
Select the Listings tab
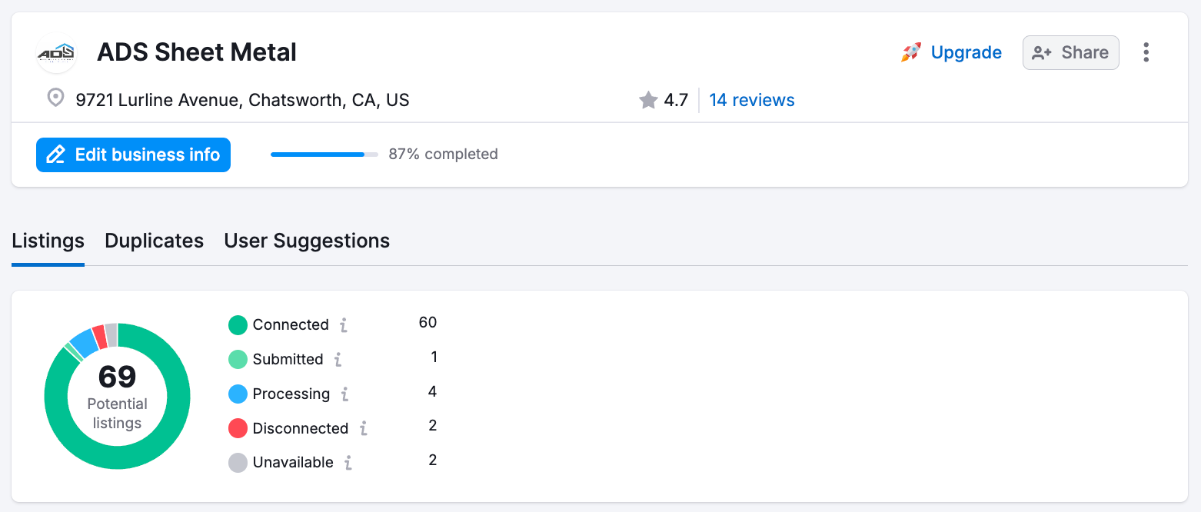click(48, 241)
